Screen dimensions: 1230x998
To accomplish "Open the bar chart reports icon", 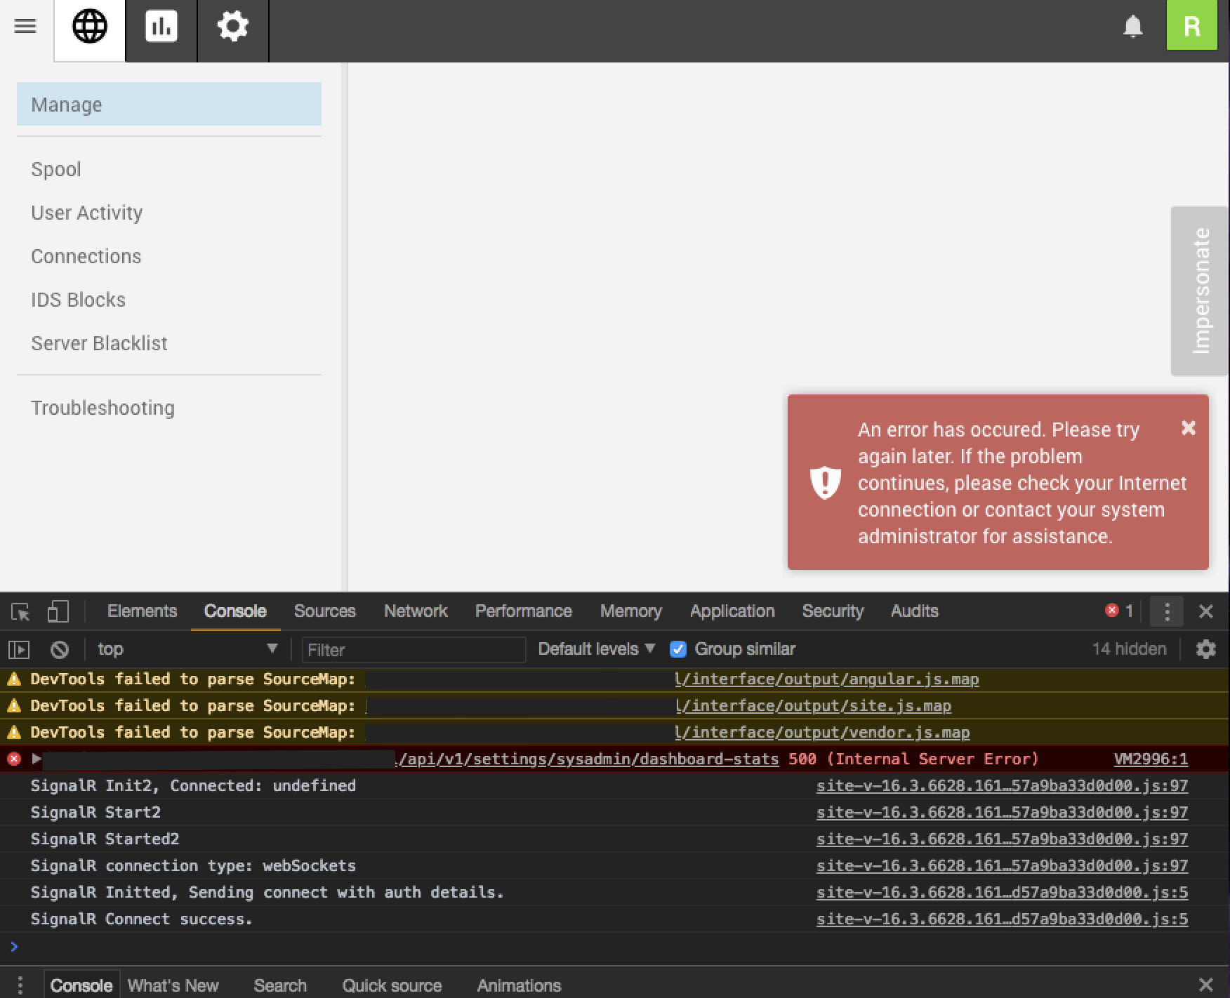I will (161, 27).
